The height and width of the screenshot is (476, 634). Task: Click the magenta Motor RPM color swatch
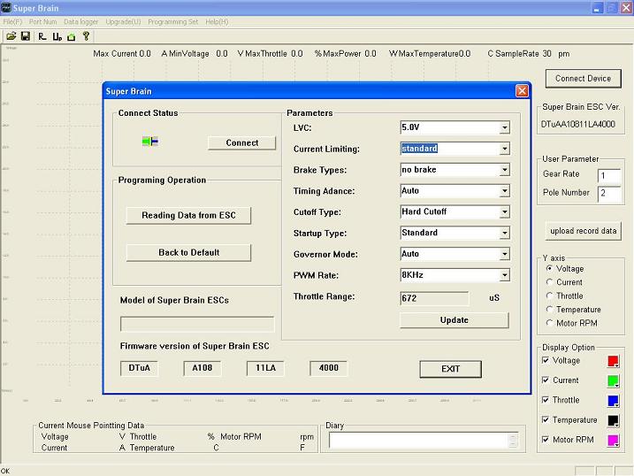613,440
